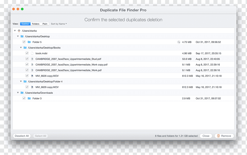The width and height of the screenshot is (247, 155).
Task: Uncheck the book.mobi checkbox
Action: (x=27, y=53)
